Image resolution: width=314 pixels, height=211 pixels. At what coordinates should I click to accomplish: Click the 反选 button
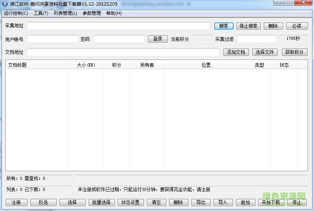click(x=43, y=202)
